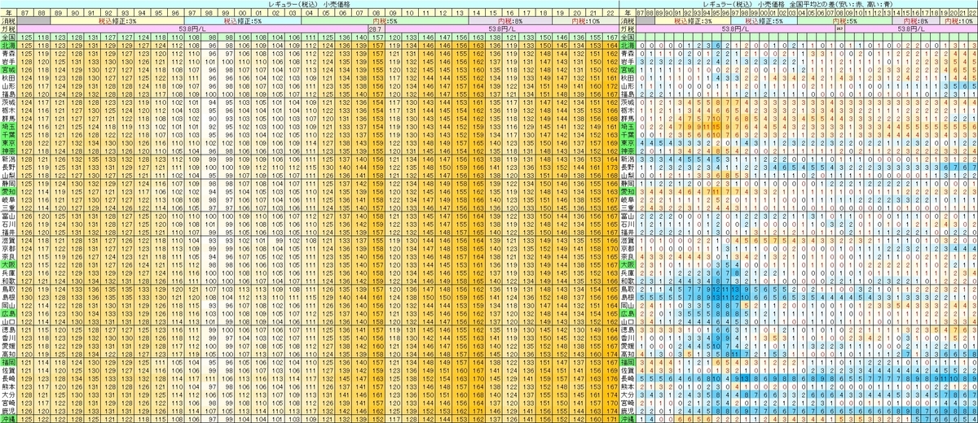Click 岩手 row label in difference table

(628, 62)
